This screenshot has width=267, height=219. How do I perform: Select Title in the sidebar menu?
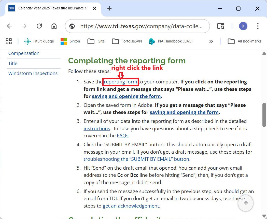click(x=13, y=64)
